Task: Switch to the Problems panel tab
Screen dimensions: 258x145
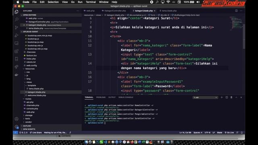Action: tap(101, 97)
